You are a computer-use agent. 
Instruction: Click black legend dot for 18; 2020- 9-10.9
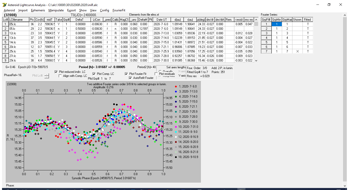tap(176, 157)
